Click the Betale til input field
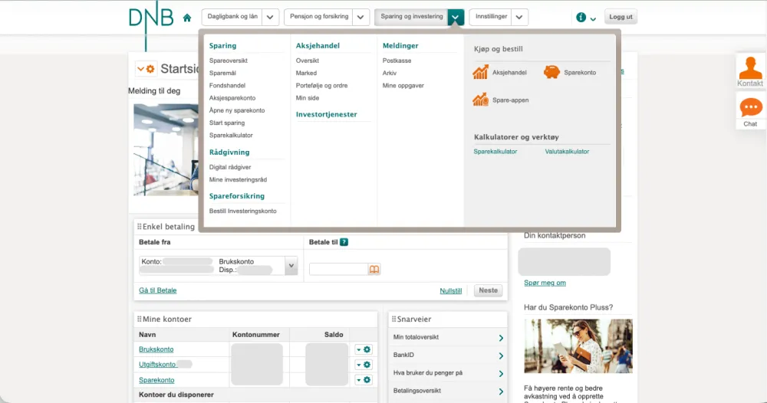Viewport: 767px width, 403px height. click(x=338, y=269)
